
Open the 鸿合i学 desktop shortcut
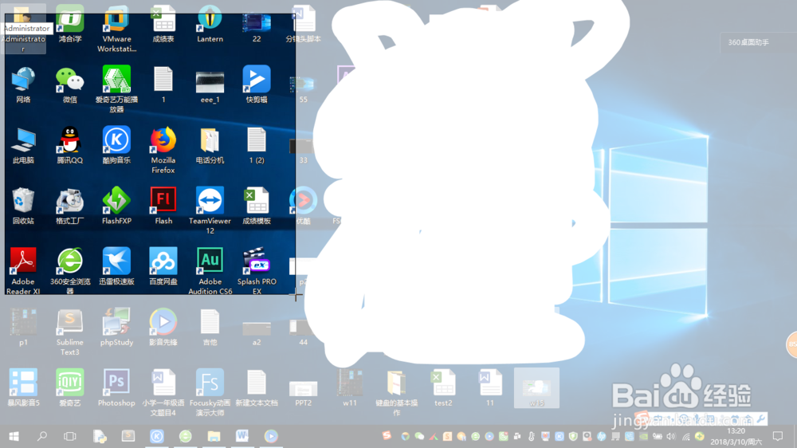click(x=69, y=23)
